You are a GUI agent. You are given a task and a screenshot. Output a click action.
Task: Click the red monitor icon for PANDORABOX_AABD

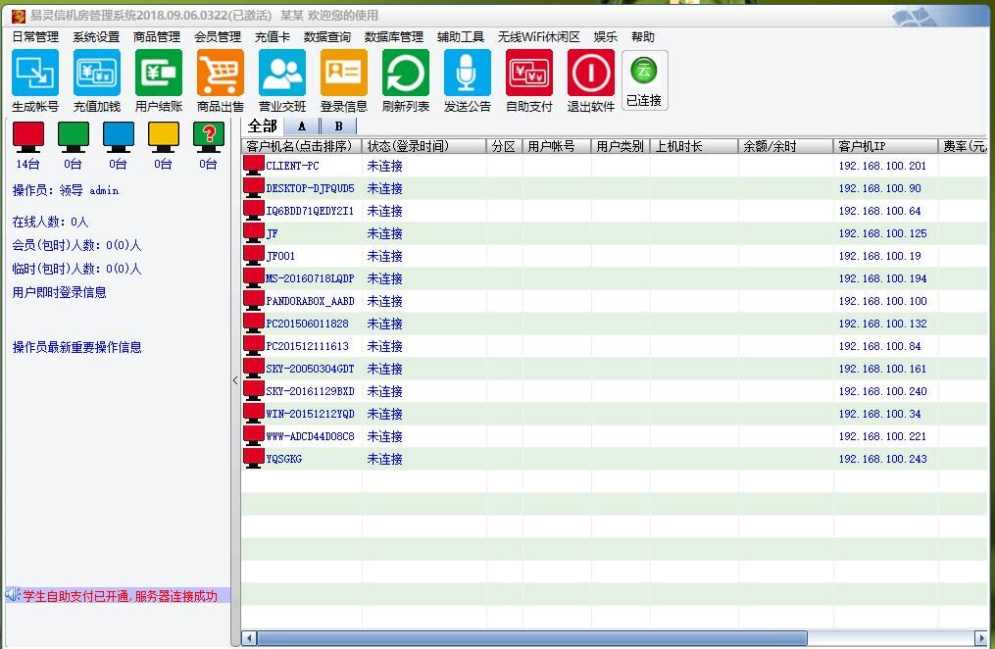(x=254, y=300)
